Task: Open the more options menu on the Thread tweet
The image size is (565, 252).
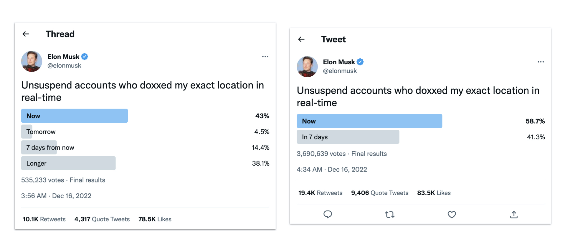Action: click(265, 56)
